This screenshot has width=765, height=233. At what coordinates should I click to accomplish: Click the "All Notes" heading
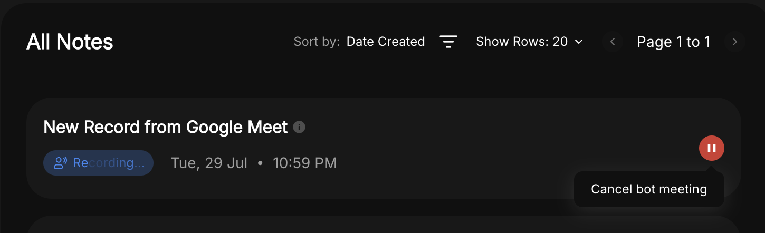pyautogui.click(x=70, y=42)
